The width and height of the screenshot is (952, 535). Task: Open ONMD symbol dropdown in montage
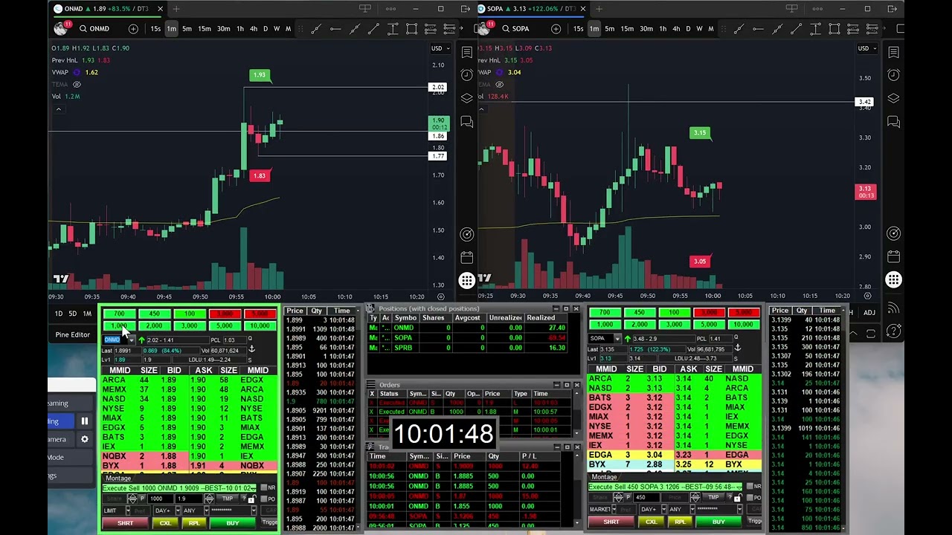[x=132, y=340]
